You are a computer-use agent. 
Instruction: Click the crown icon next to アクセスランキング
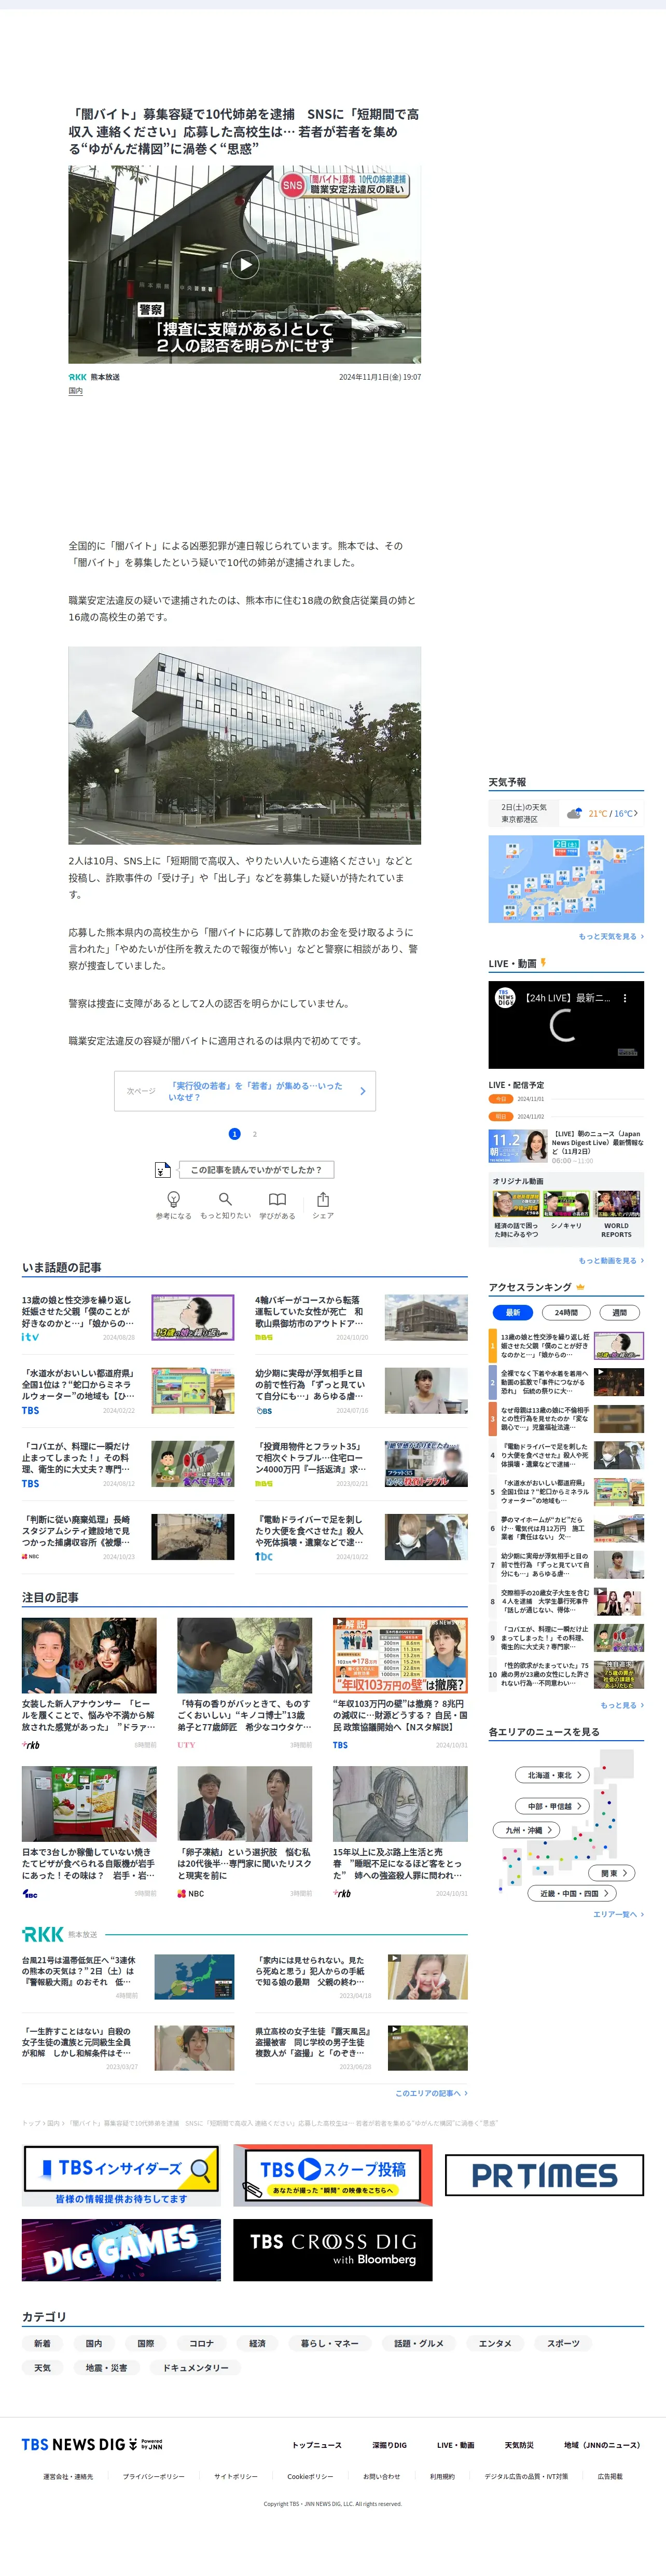[580, 1287]
